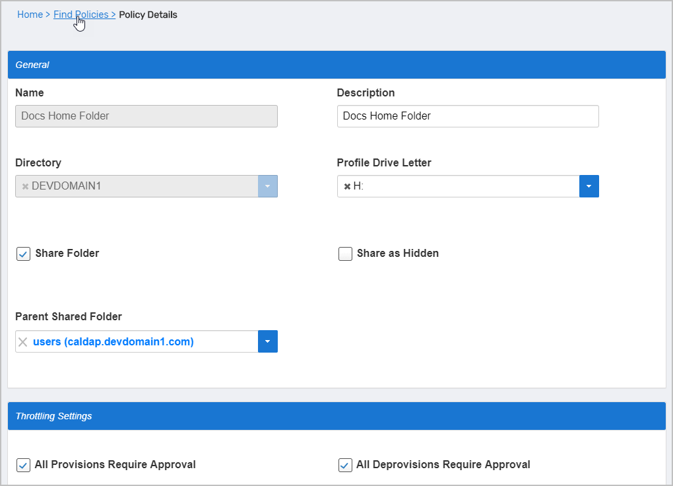
Task: Enable the Share as Hidden checkbox
Action: 345,254
